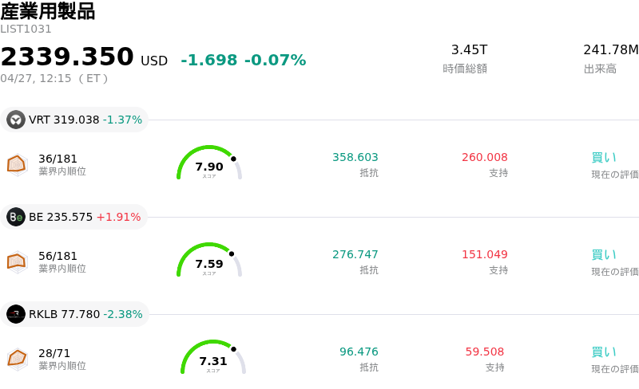Click the 241.78M volume figure

coord(611,50)
